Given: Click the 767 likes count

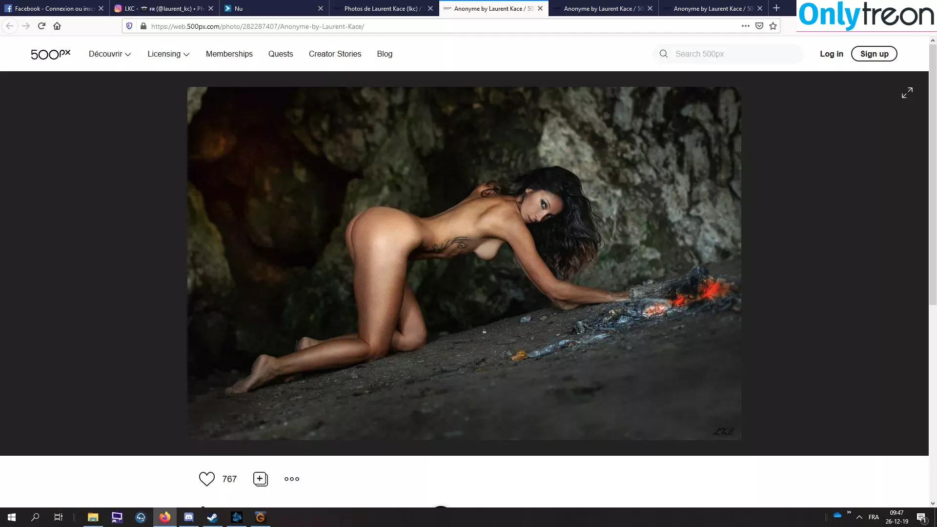Looking at the screenshot, I should tap(229, 479).
